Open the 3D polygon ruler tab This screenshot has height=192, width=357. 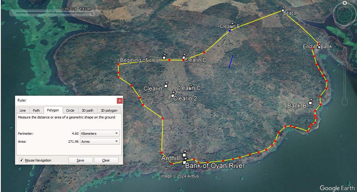[109, 110]
